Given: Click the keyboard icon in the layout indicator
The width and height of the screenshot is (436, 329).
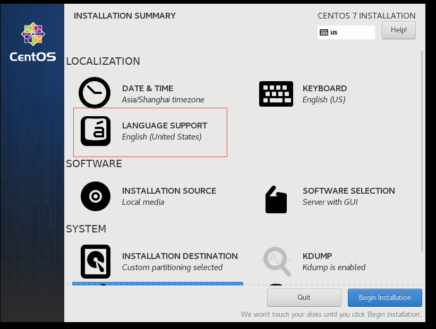Looking at the screenshot, I should 323,32.
